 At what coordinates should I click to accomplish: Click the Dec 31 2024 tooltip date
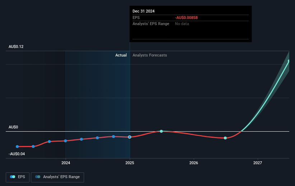(x=144, y=11)
